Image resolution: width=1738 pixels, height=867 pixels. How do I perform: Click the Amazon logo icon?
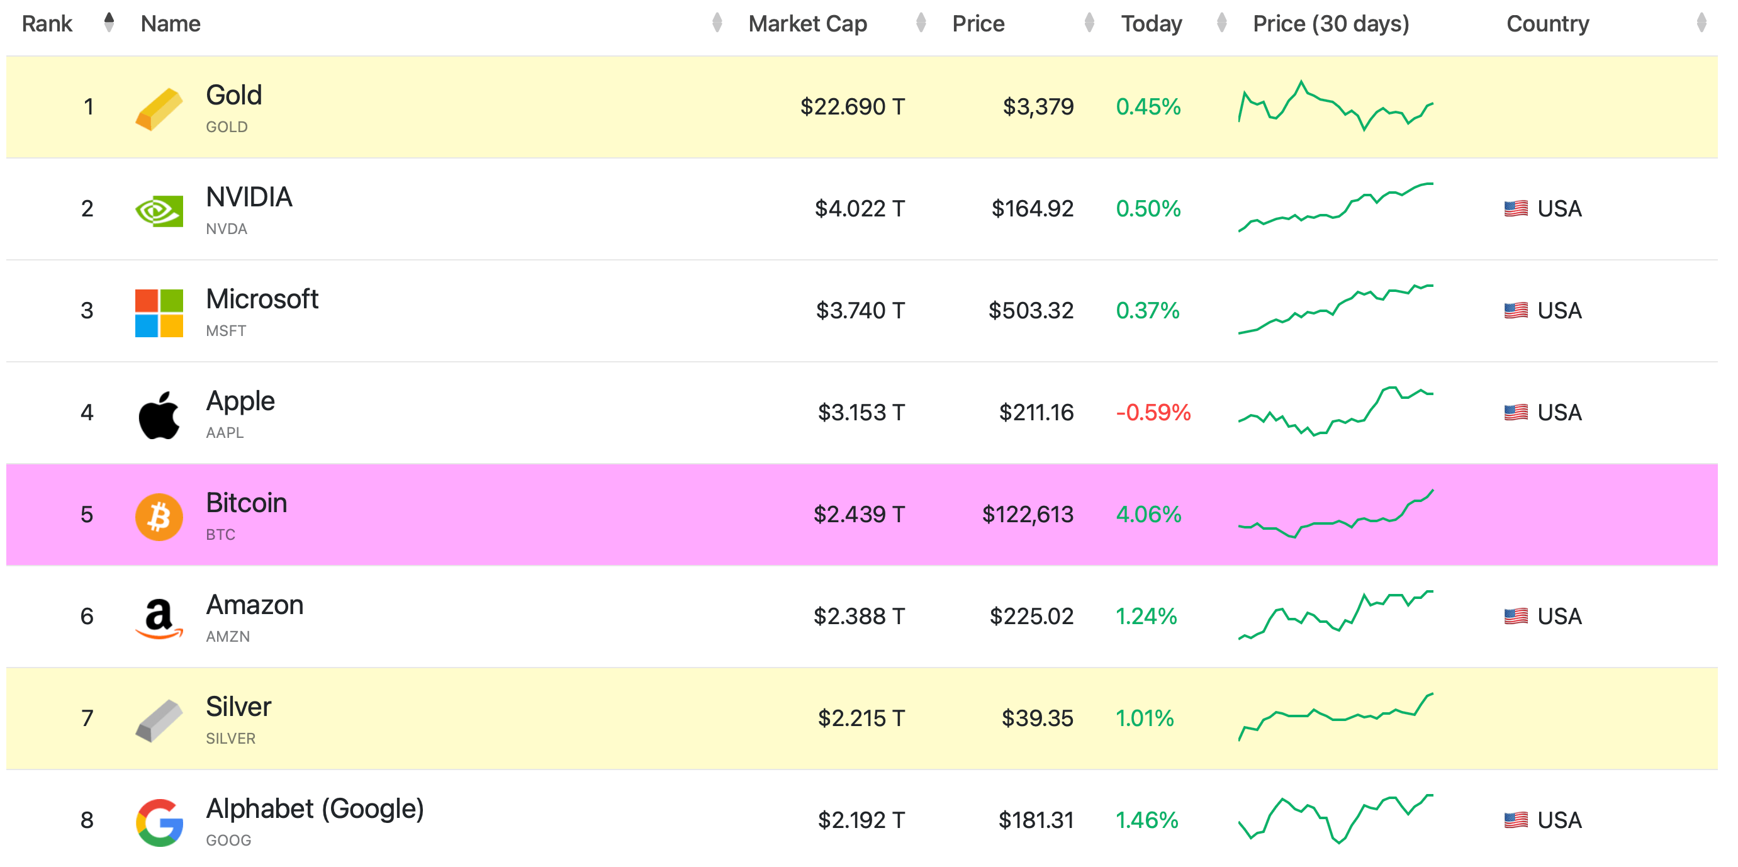(159, 618)
